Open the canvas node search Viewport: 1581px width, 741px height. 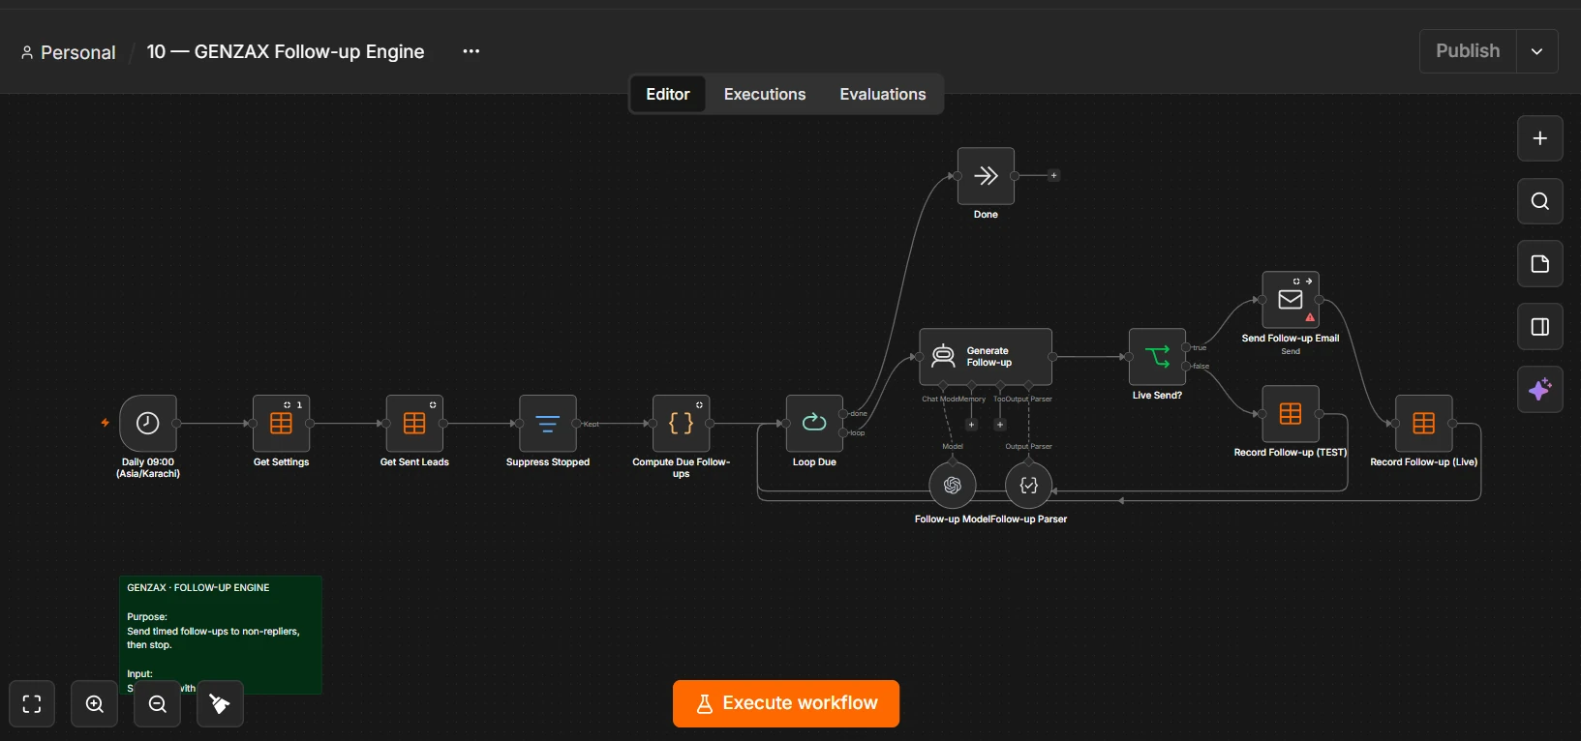pyautogui.click(x=1540, y=201)
